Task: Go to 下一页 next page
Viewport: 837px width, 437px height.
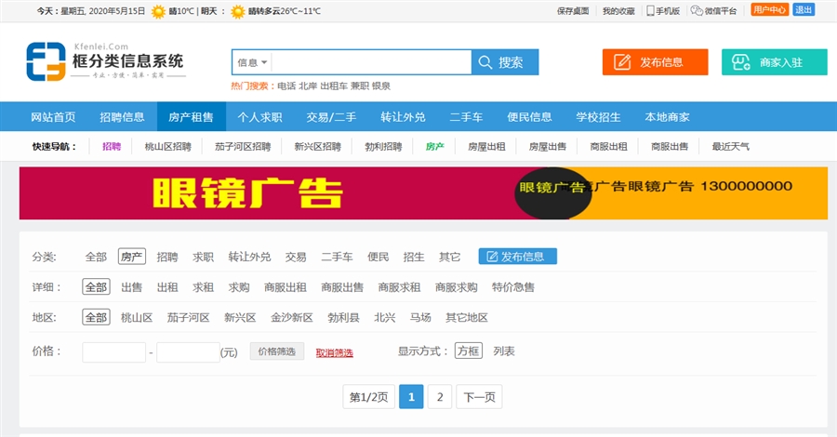Action: 480,397
